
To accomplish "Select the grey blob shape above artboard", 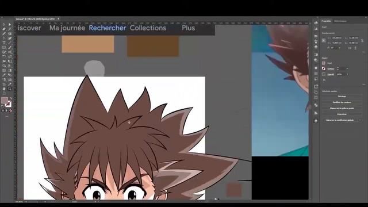I will [x=94, y=68].
